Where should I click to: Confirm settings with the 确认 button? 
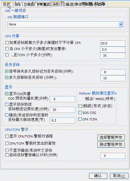tap(98, 176)
